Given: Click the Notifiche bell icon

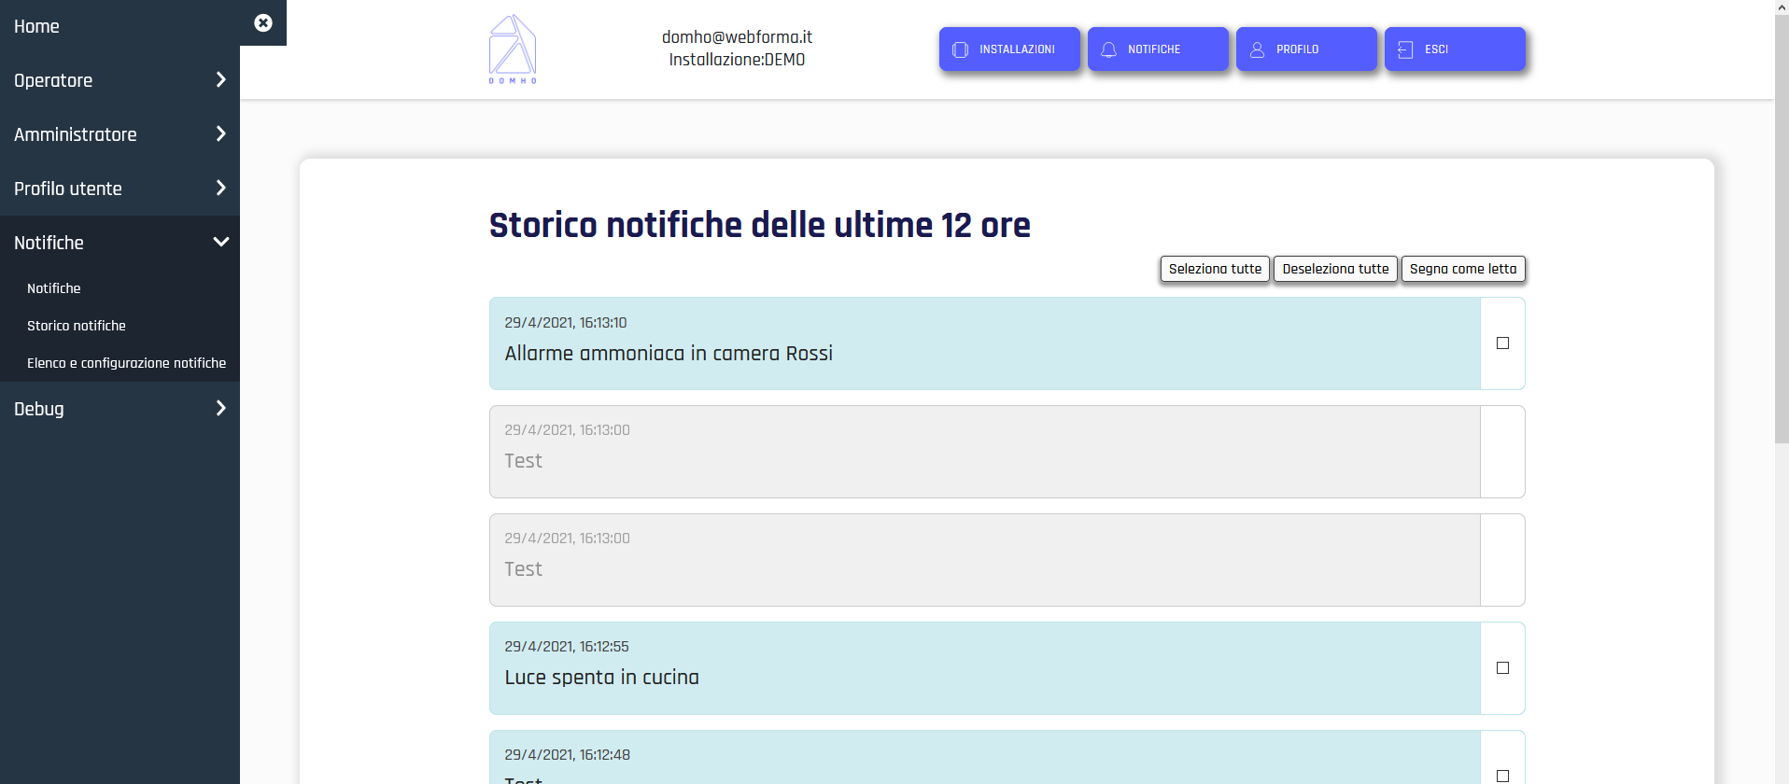Looking at the screenshot, I should pyautogui.click(x=1108, y=49).
